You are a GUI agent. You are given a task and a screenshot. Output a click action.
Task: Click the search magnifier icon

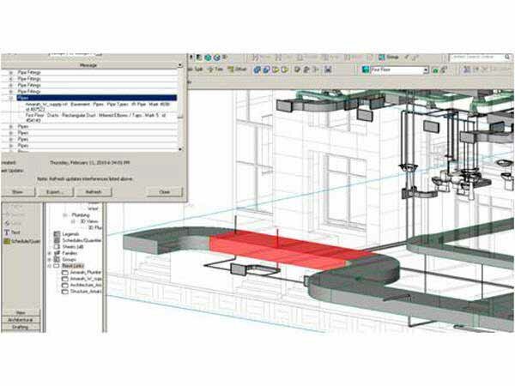508,57
